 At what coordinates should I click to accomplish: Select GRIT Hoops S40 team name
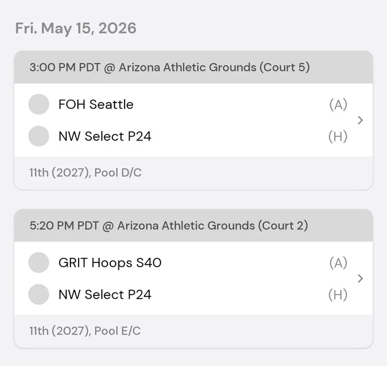[110, 262]
